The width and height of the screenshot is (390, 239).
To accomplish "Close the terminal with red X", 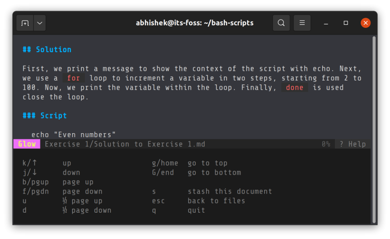I will (x=365, y=23).
